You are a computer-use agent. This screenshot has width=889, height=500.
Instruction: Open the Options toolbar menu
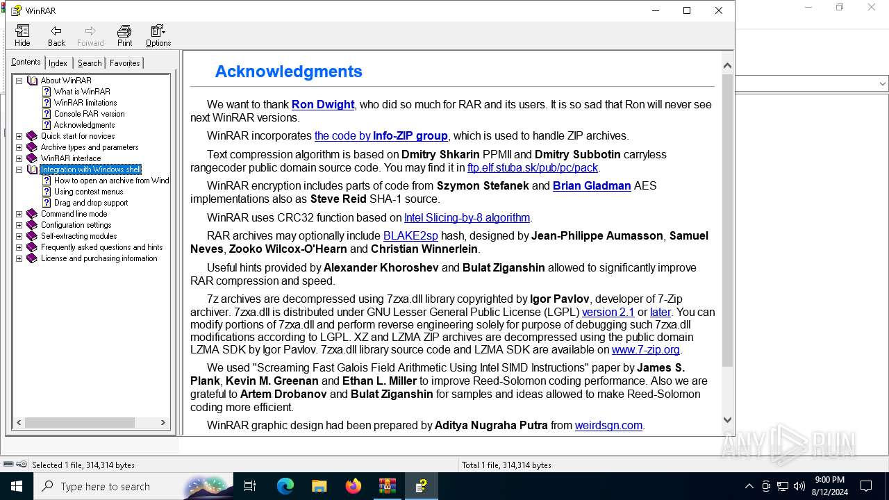pos(158,35)
